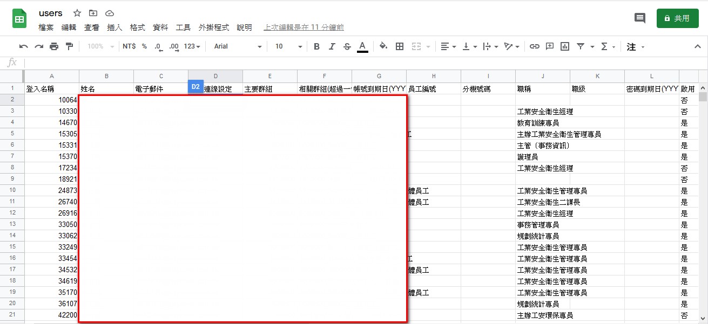Format as percent

pos(144,46)
